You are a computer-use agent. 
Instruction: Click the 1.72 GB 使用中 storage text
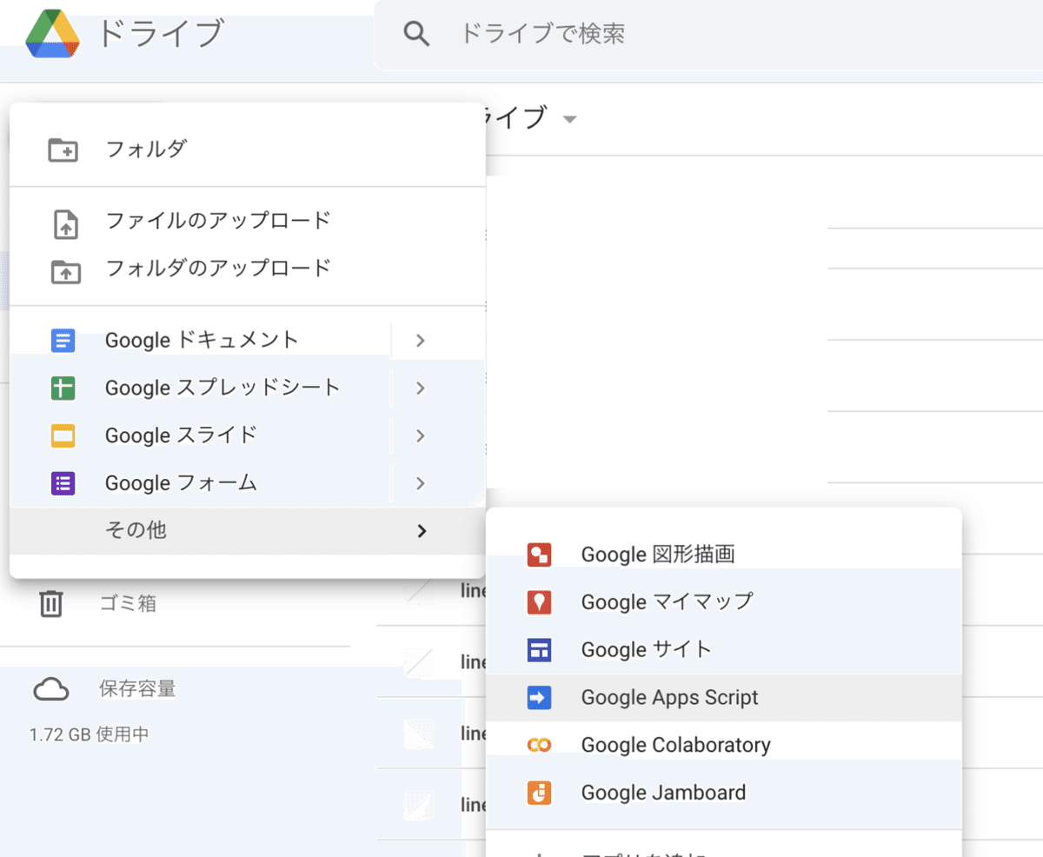coord(89,735)
